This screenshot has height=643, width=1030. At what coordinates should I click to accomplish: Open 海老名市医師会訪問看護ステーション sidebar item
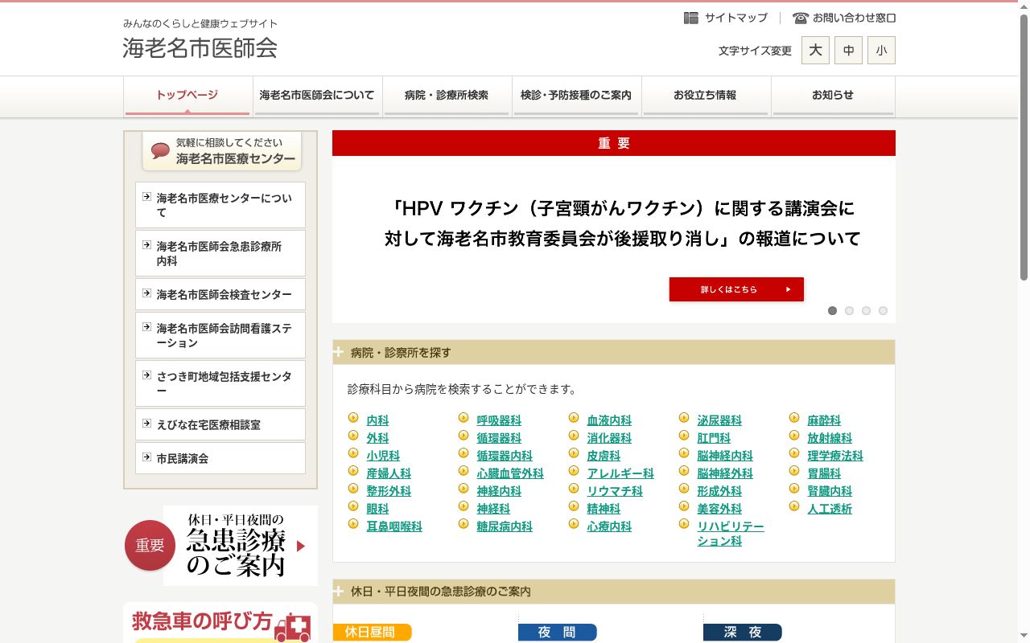pos(220,335)
